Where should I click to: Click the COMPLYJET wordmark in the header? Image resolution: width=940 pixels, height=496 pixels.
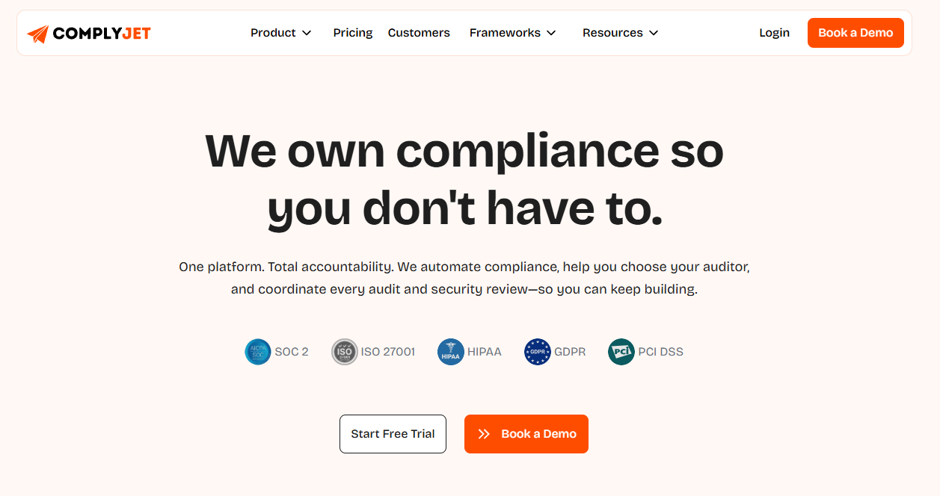point(99,32)
